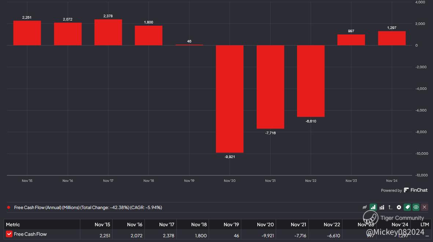Open the FinChat powered-by link
The image size is (433, 242).
pos(415,190)
